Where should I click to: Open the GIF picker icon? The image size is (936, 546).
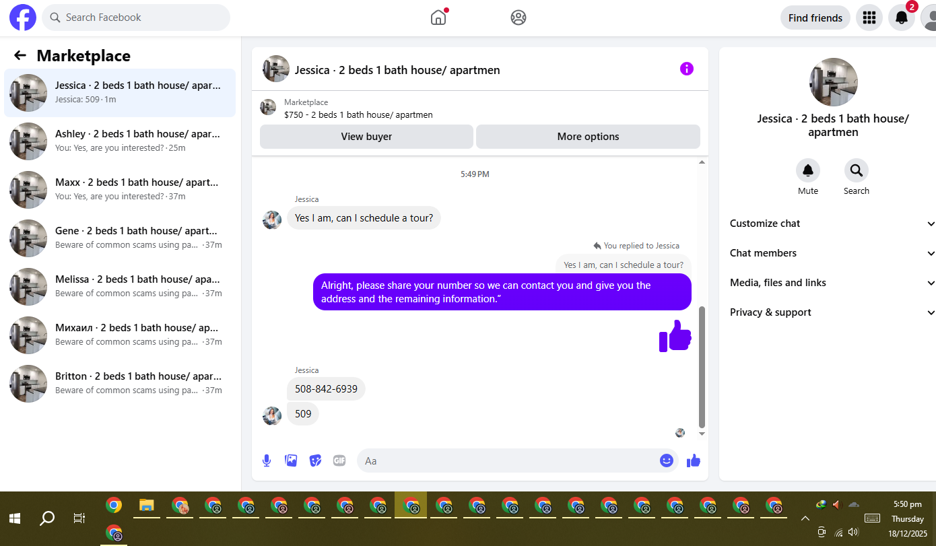(339, 460)
